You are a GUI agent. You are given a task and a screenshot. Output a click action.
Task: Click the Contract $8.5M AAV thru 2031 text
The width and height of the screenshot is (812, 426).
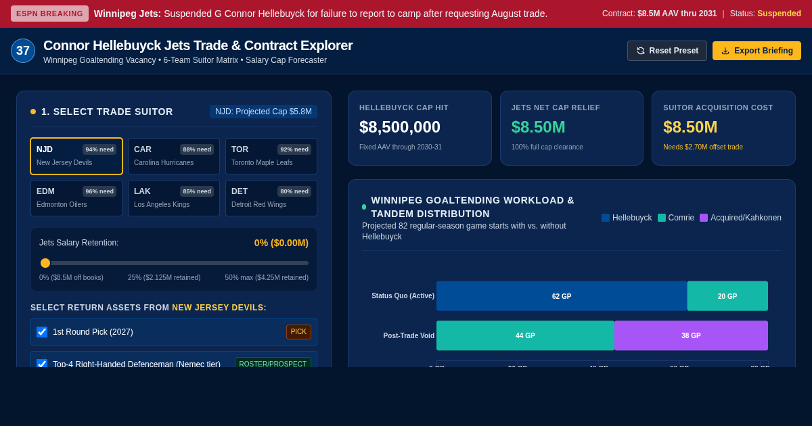(x=659, y=14)
